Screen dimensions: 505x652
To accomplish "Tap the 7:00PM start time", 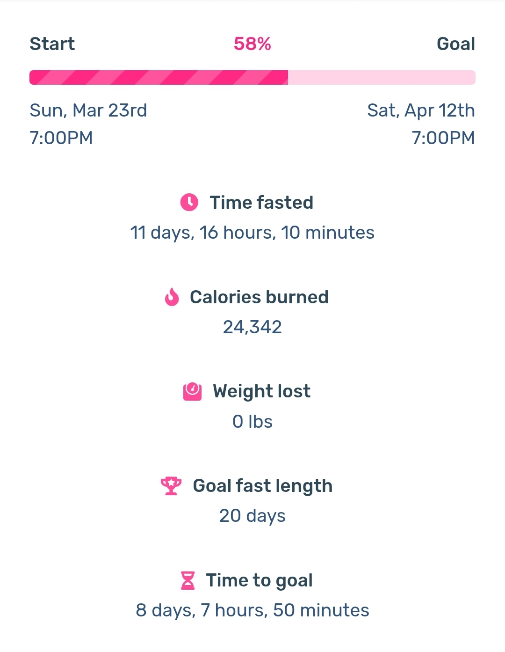I will (61, 138).
